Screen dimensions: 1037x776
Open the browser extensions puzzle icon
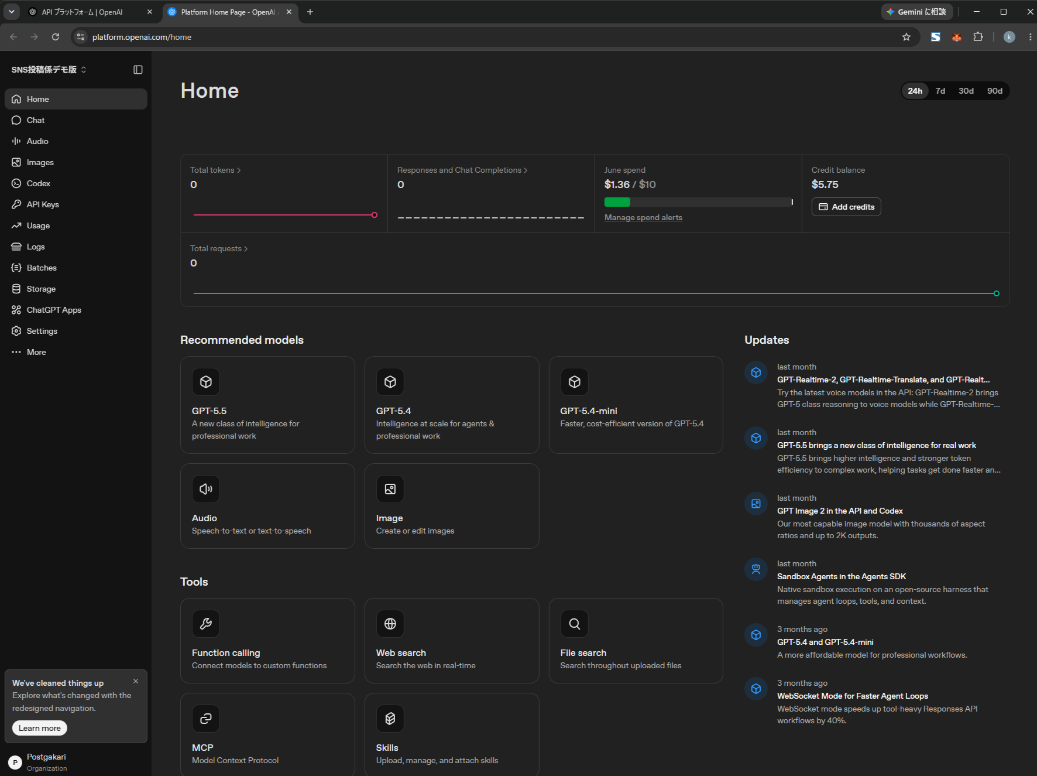click(x=978, y=37)
